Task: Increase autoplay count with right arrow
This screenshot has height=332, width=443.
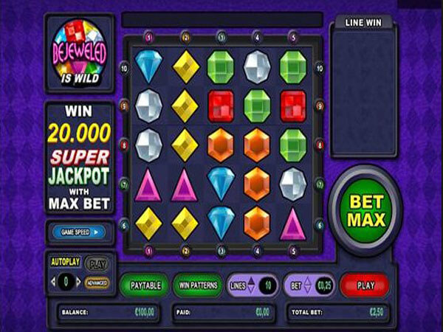Action: click(x=78, y=282)
